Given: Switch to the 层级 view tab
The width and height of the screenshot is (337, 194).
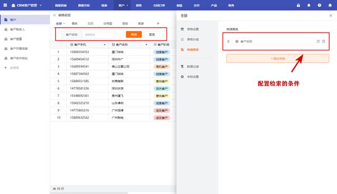Looking at the screenshot, I should 125,23.
